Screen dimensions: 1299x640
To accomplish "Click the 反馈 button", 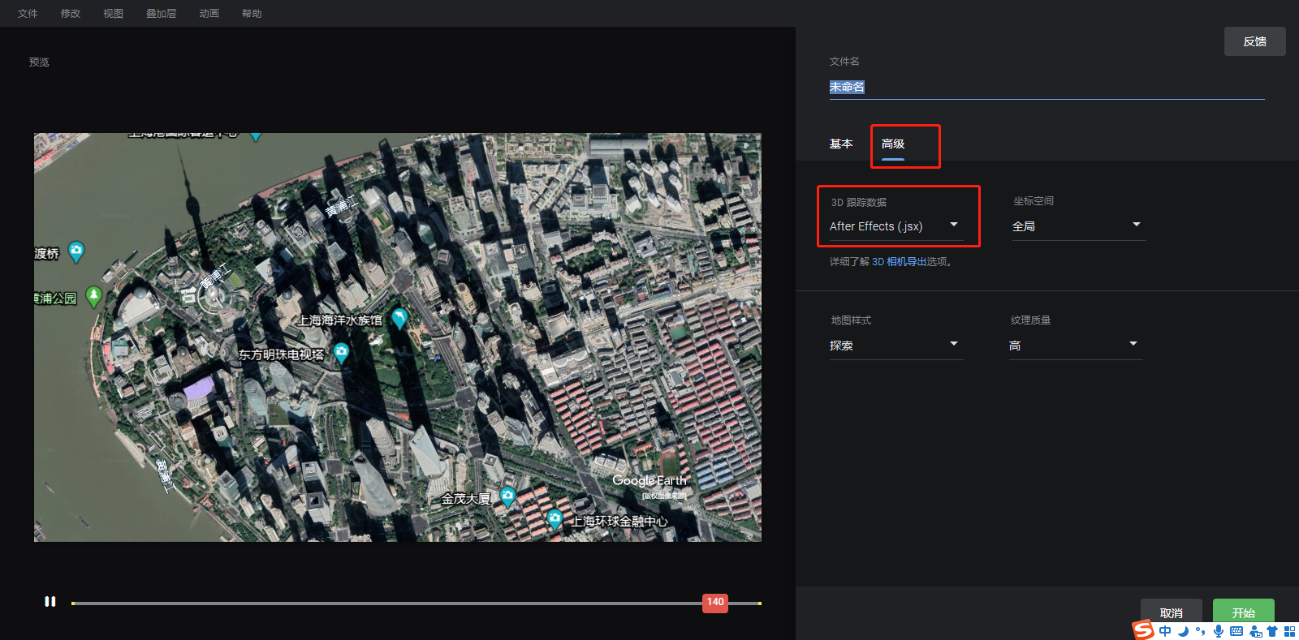I will (1254, 41).
